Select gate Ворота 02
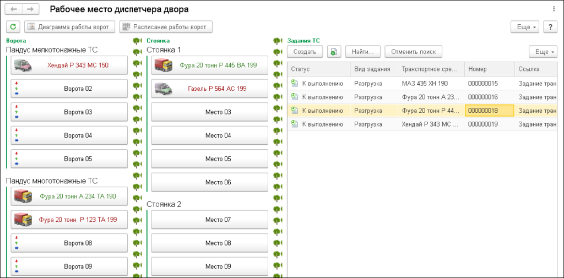564x278 pixels. pos(69,89)
